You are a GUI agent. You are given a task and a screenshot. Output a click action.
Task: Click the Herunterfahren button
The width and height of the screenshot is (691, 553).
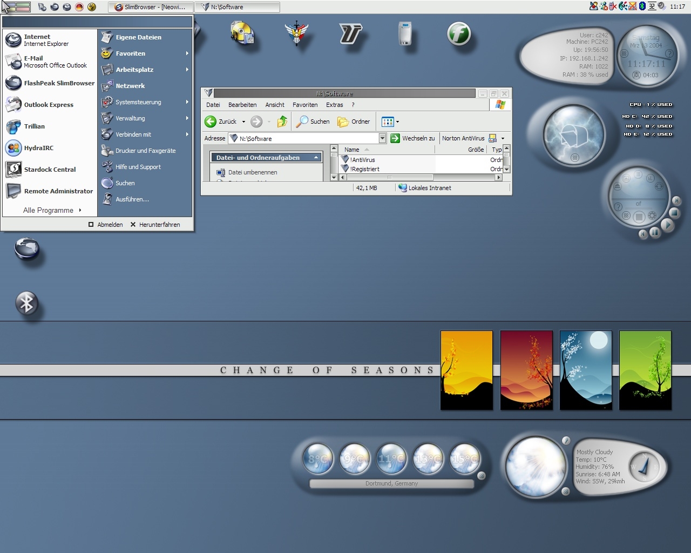pos(155,225)
